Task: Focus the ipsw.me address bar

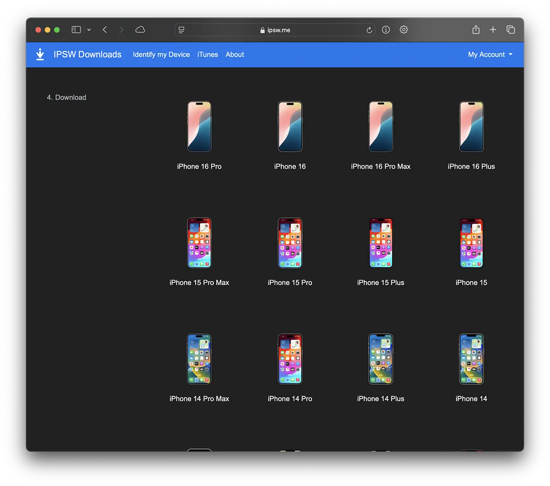Action: pyautogui.click(x=275, y=30)
